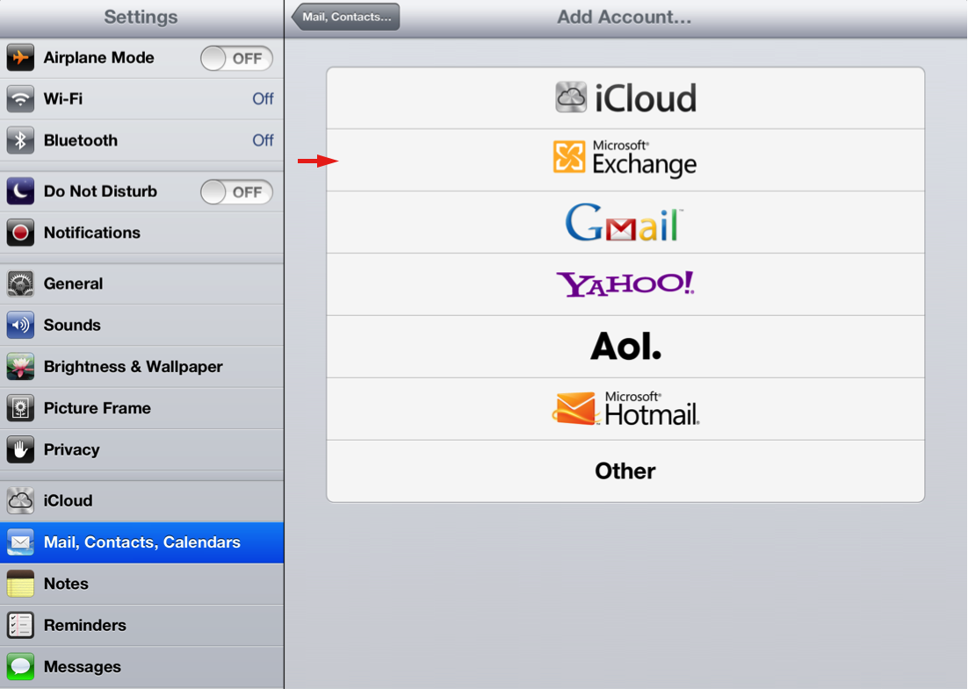Choose Gmail as account type
This screenshot has height=689, width=968.
(x=625, y=222)
